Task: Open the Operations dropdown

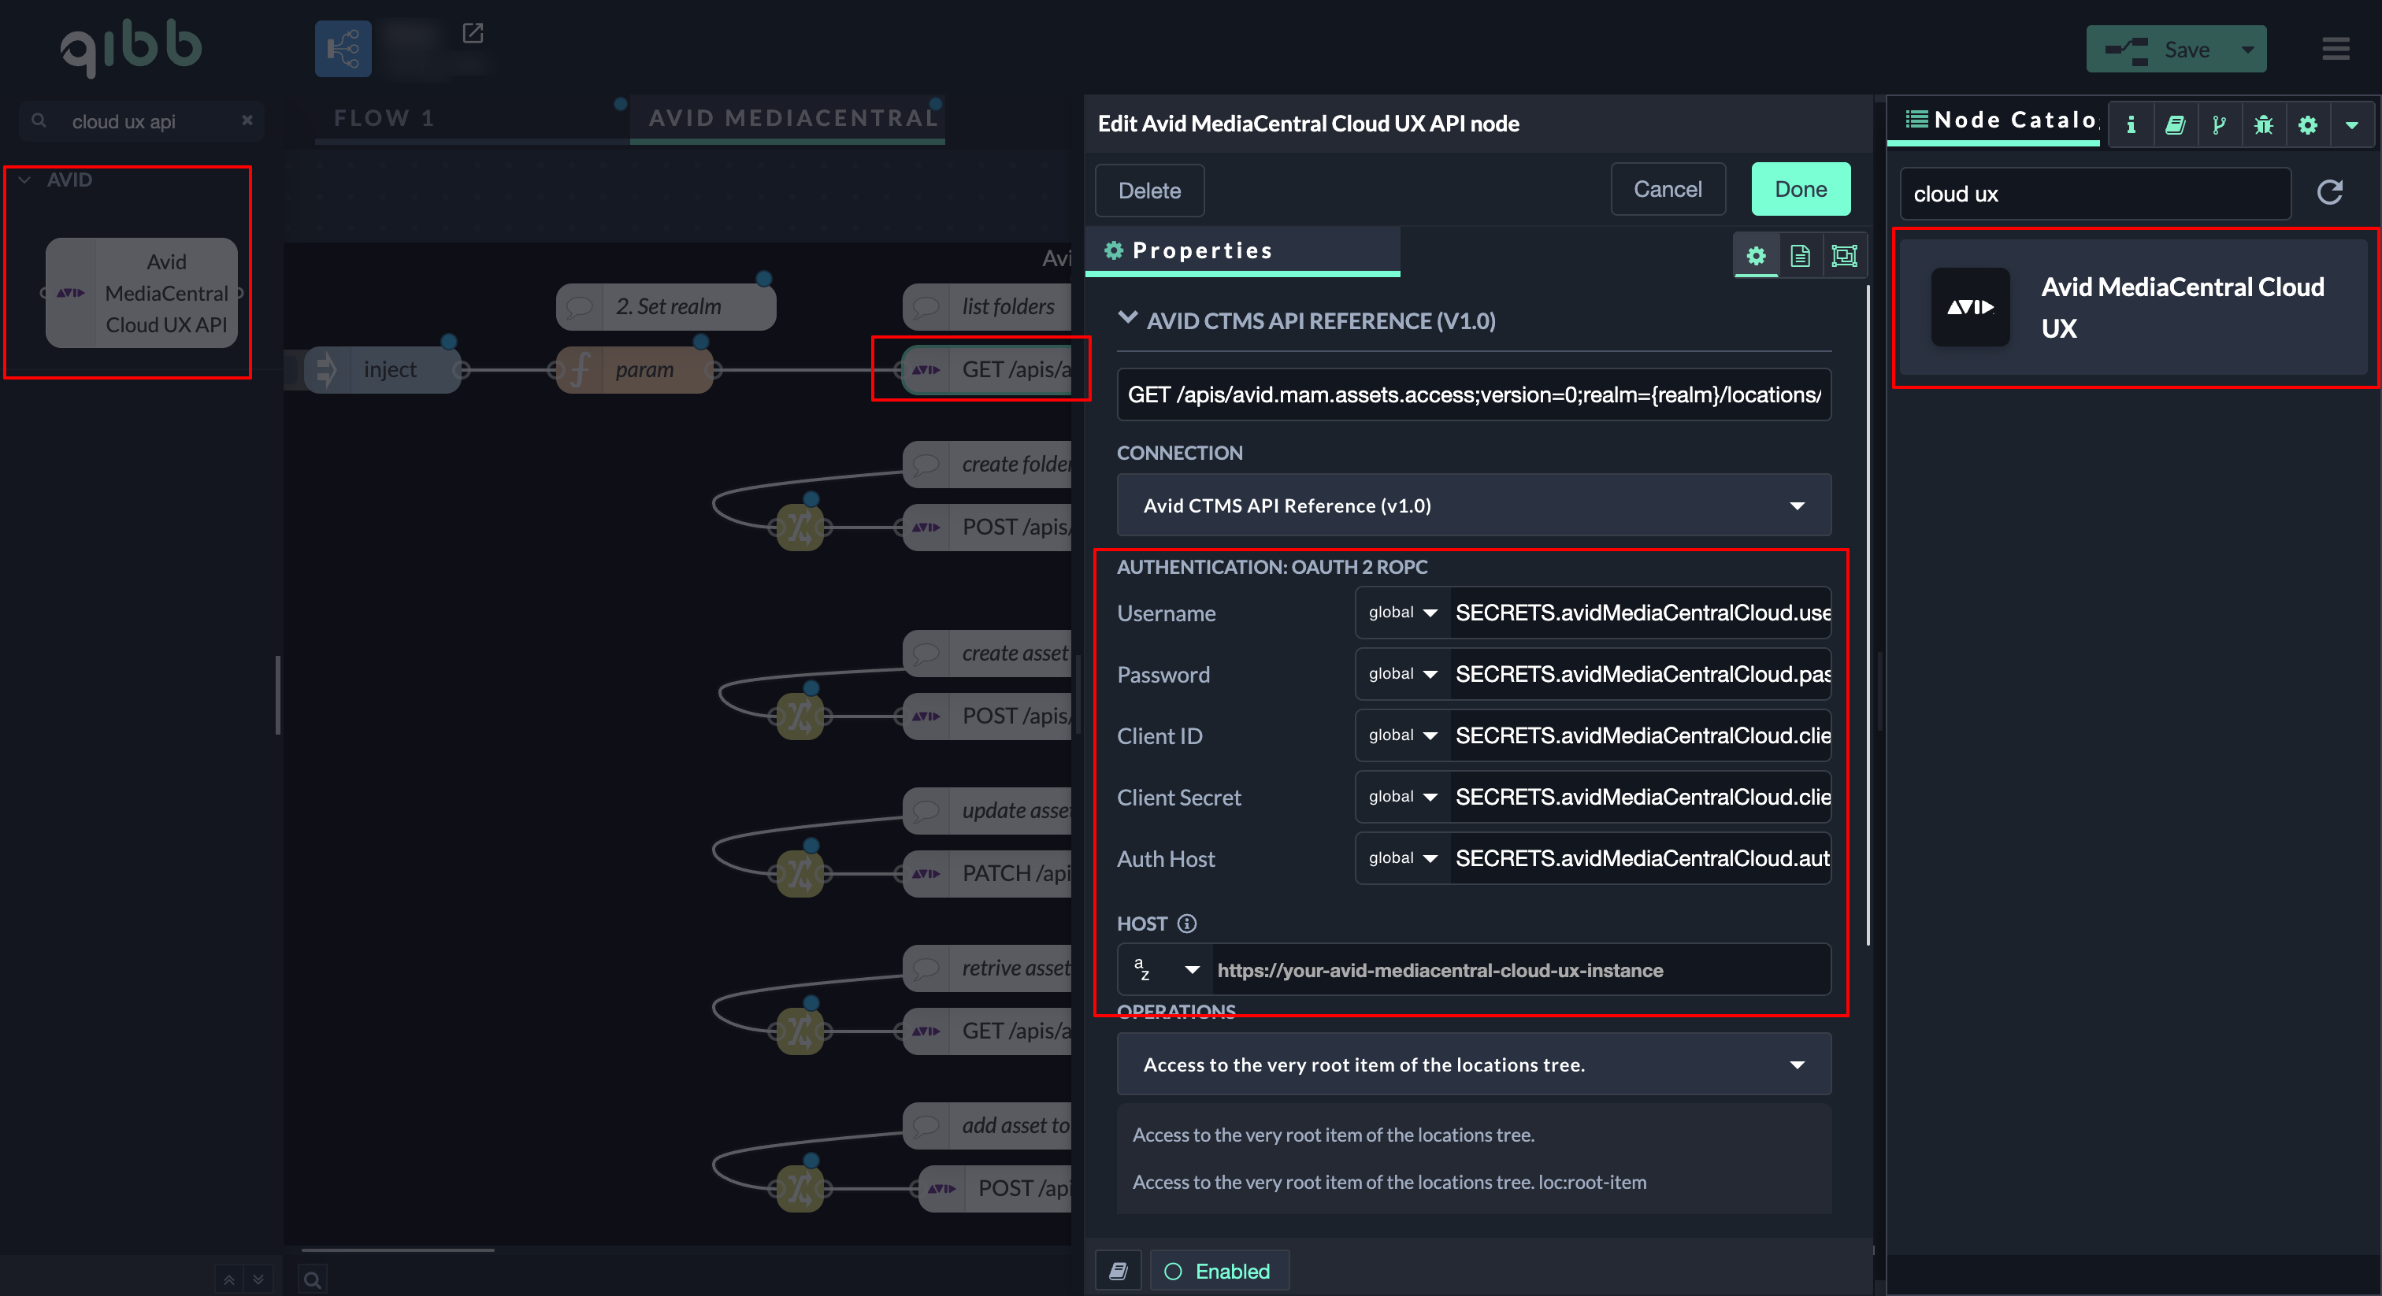Action: click(x=1473, y=1064)
